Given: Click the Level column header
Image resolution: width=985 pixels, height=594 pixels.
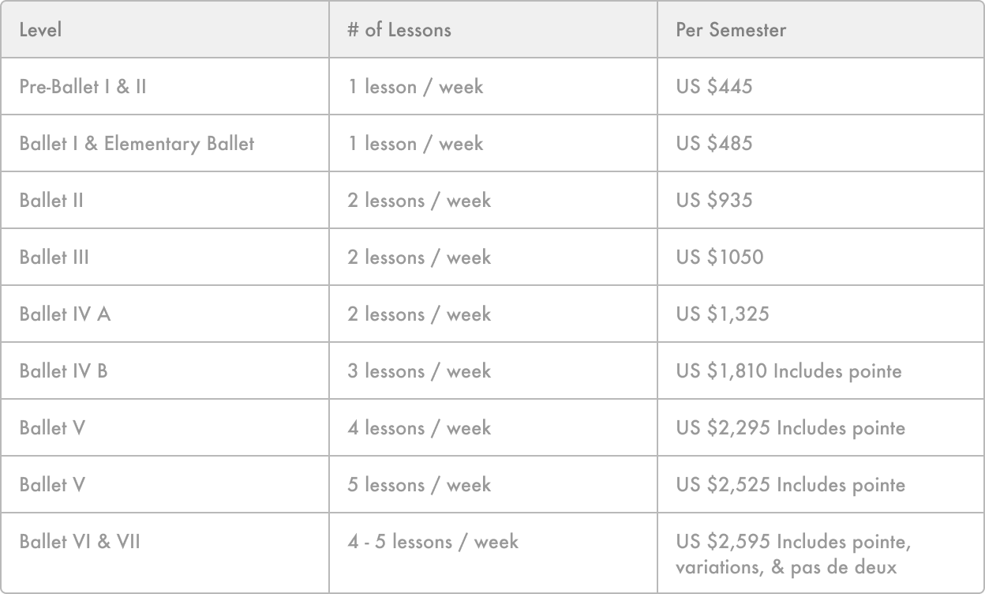Looking at the screenshot, I should 41,30.
